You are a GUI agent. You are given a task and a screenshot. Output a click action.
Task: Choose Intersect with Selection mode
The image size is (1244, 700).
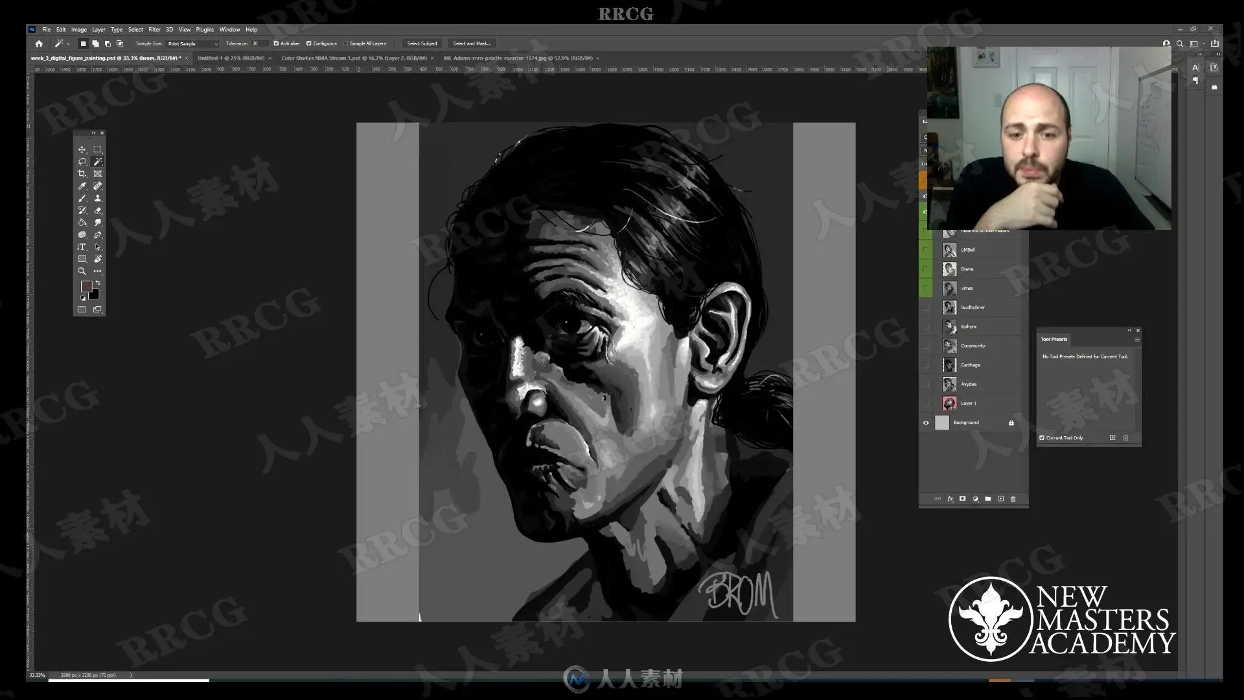[x=120, y=43]
